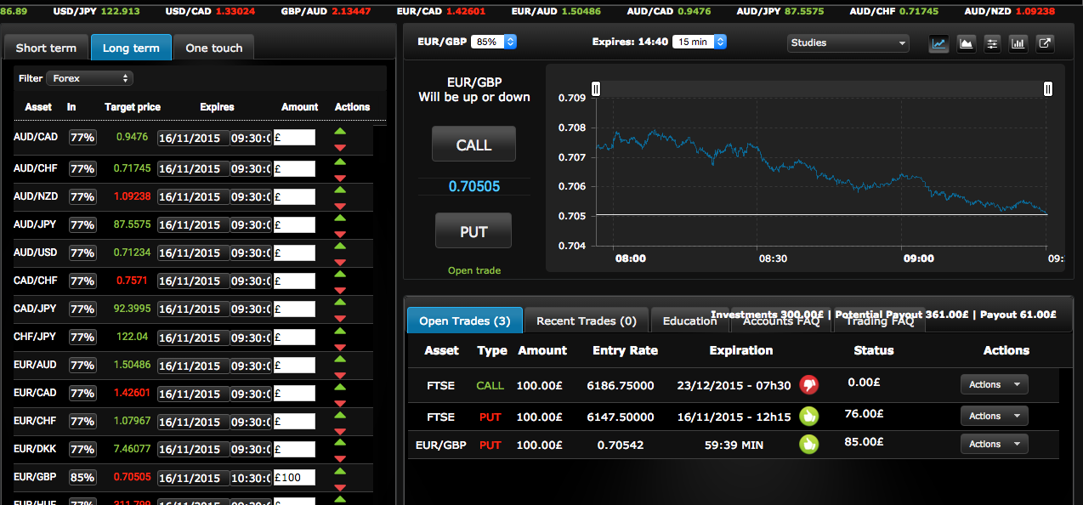The height and width of the screenshot is (505, 1083).
Task: Click the Open trade link
Action: [x=473, y=270]
